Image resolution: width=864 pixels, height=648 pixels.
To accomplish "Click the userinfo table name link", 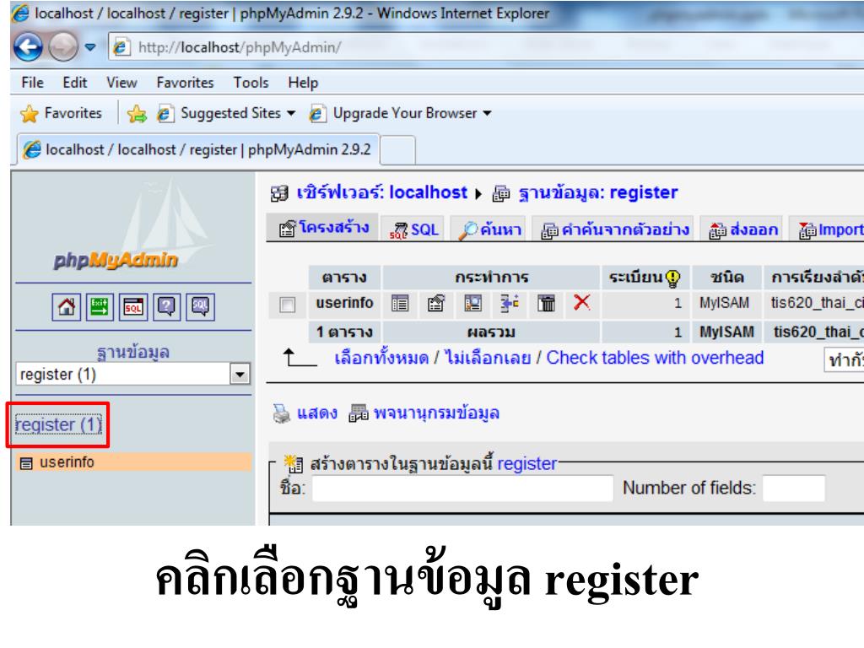I will click(344, 303).
